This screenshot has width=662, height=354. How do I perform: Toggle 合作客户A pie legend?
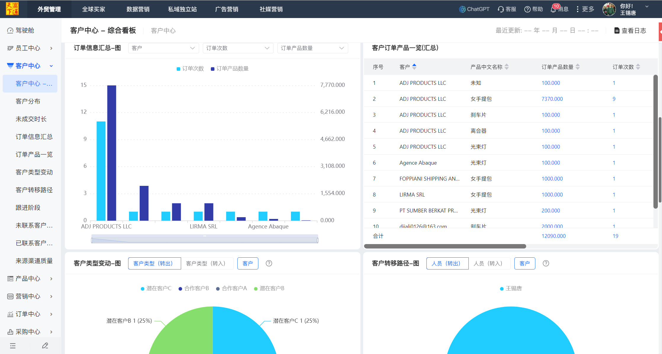[x=231, y=288]
